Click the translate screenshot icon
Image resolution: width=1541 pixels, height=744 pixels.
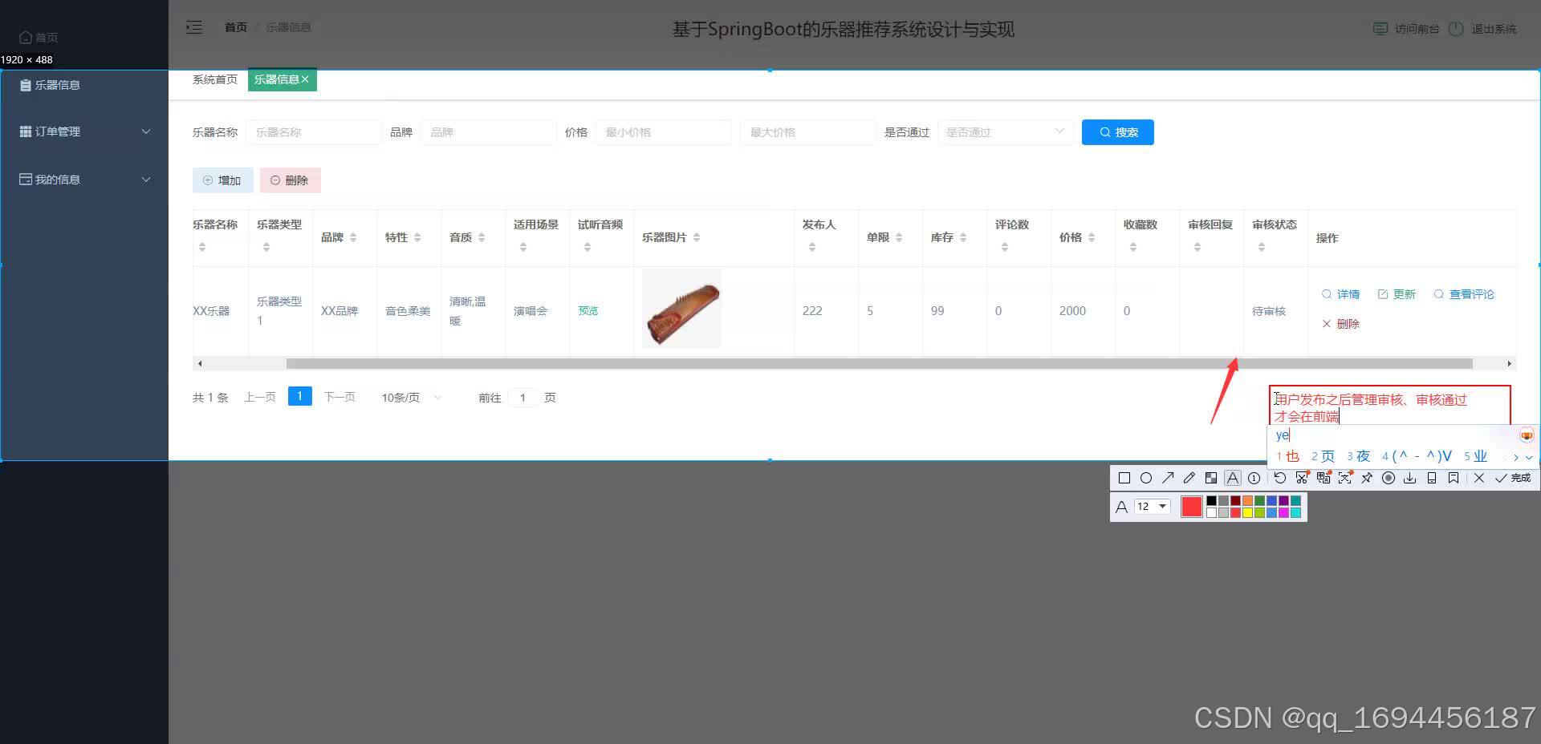(1323, 478)
